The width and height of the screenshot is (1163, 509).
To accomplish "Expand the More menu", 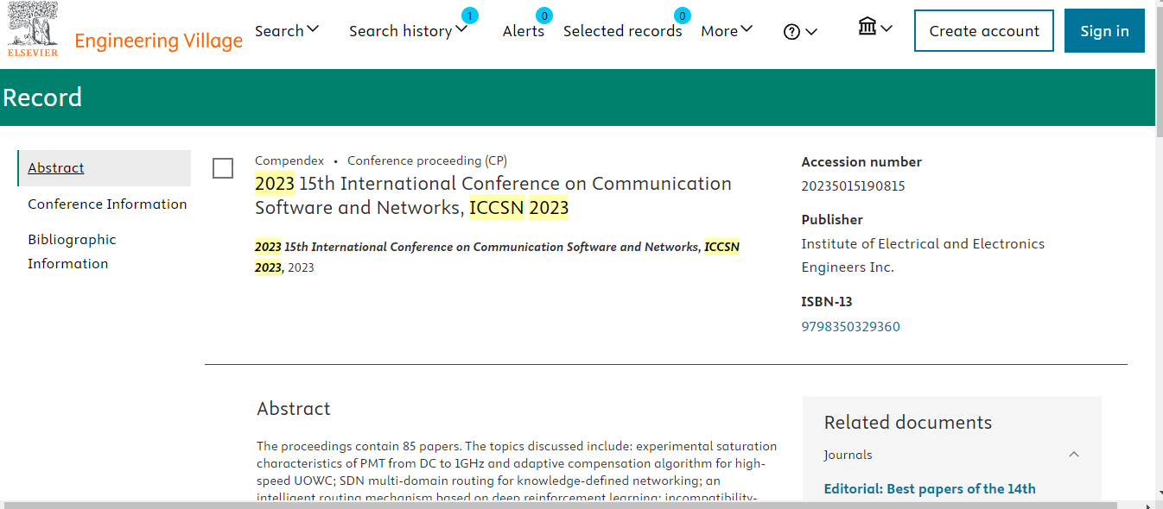I will point(727,31).
